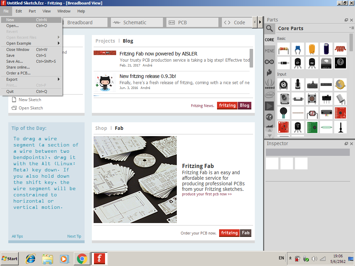Open the fritzing Fab button

(x=235, y=233)
